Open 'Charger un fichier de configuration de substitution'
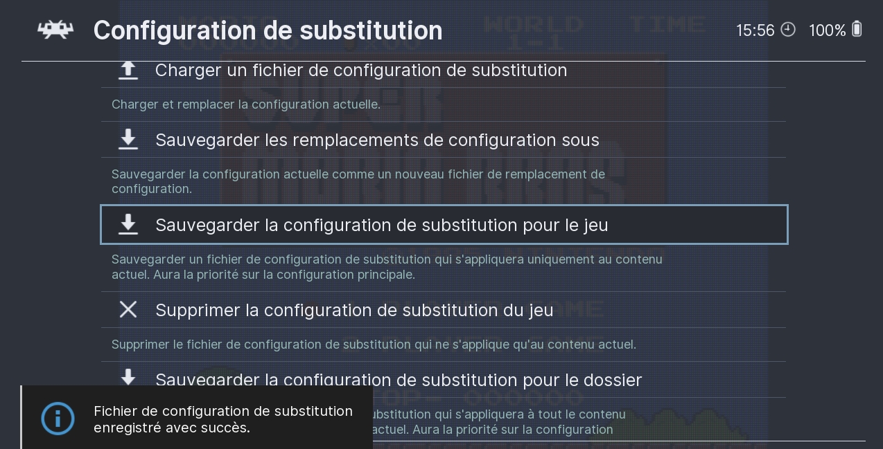 point(360,71)
